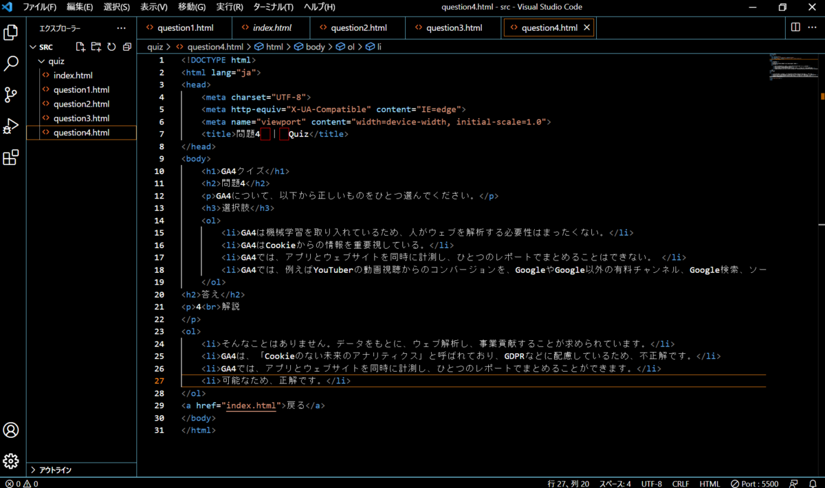Select question3.html in the Explorer tree
825x488 pixels.
82,119
